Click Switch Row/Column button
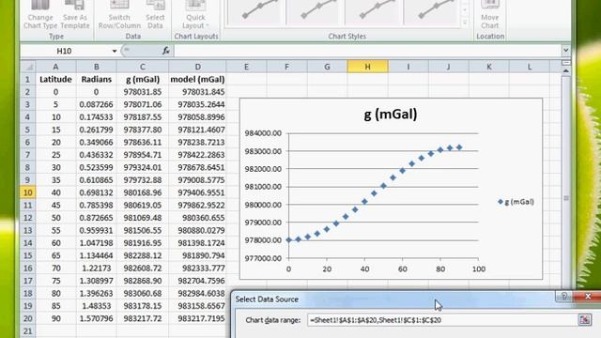 point(119,15)
